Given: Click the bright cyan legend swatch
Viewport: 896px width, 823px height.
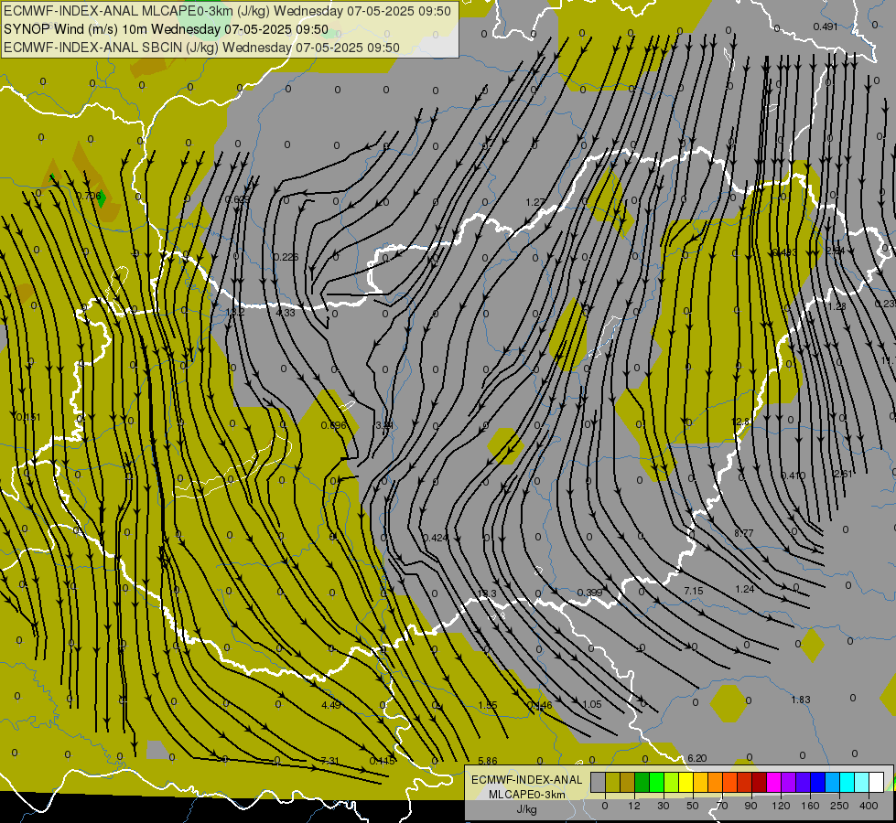Looking at the screenshot, I should pyautogui.click(x=848, y=782).
